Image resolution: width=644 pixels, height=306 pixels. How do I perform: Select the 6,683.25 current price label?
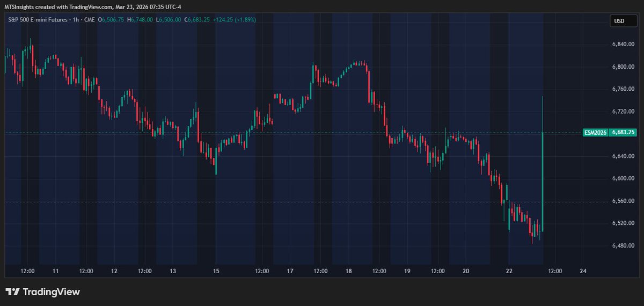(x=623, y=132)
